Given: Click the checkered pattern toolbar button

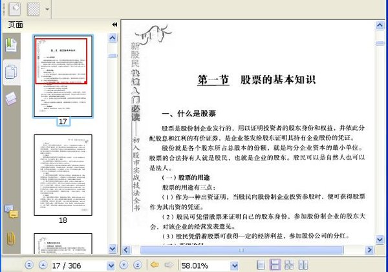Looking at the screenshot, I should 34,9.
